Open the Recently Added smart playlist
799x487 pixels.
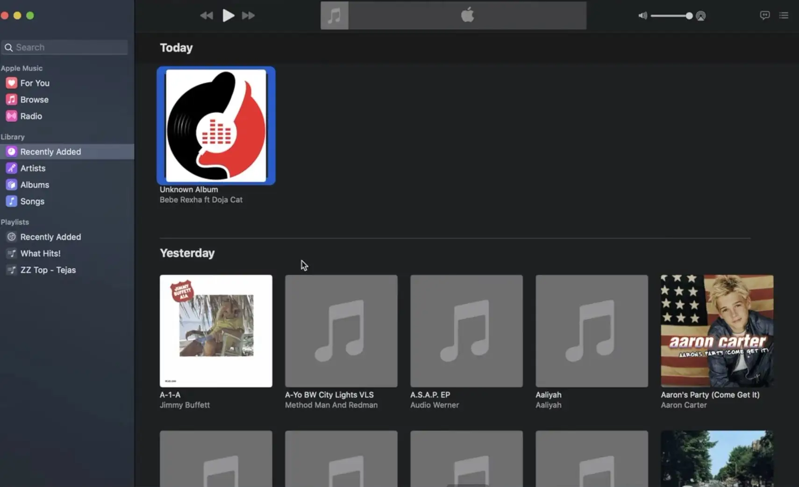pos(67,237)
